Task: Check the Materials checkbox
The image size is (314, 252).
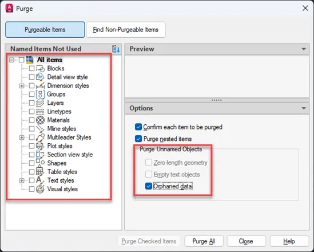Action: pyautogui.click(x=31, y=120)
